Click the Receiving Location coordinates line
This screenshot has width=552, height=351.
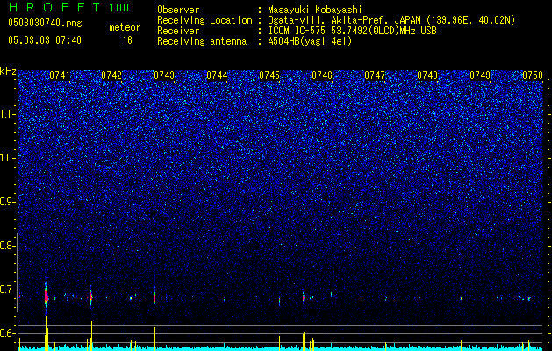point(391,20)
